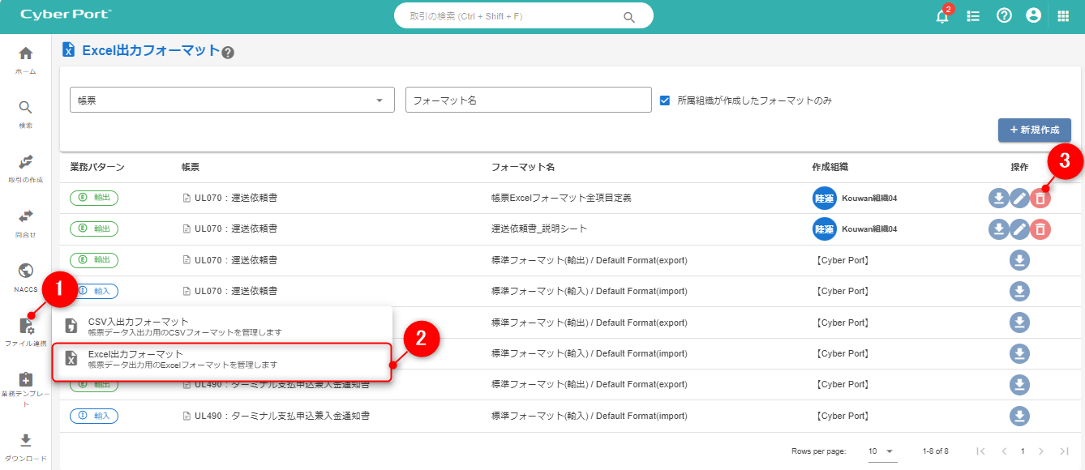Click the notification bell icon
Viewport: 1085px width, 470px height.
coord(941,16)
